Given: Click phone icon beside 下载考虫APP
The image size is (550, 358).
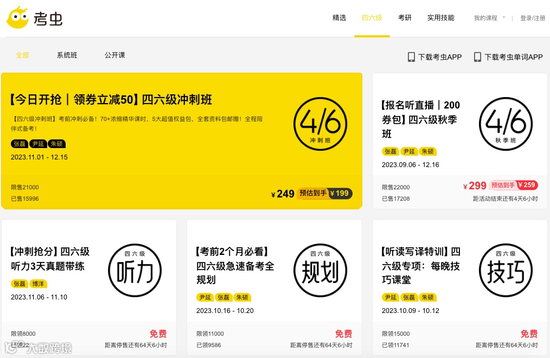Looking at the screenshot, I should [411, 57].
